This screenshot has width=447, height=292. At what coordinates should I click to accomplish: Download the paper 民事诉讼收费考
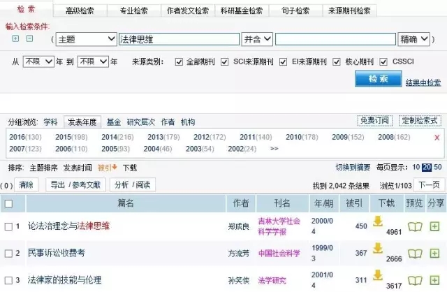pos(377,248)
